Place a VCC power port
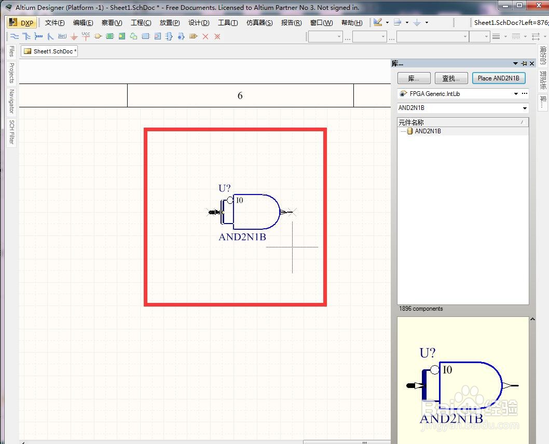This screenshot has width=549, height=444. pos(86,36)
